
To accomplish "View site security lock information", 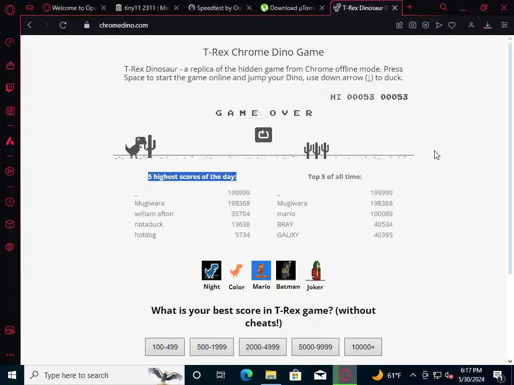I will 86,25.
